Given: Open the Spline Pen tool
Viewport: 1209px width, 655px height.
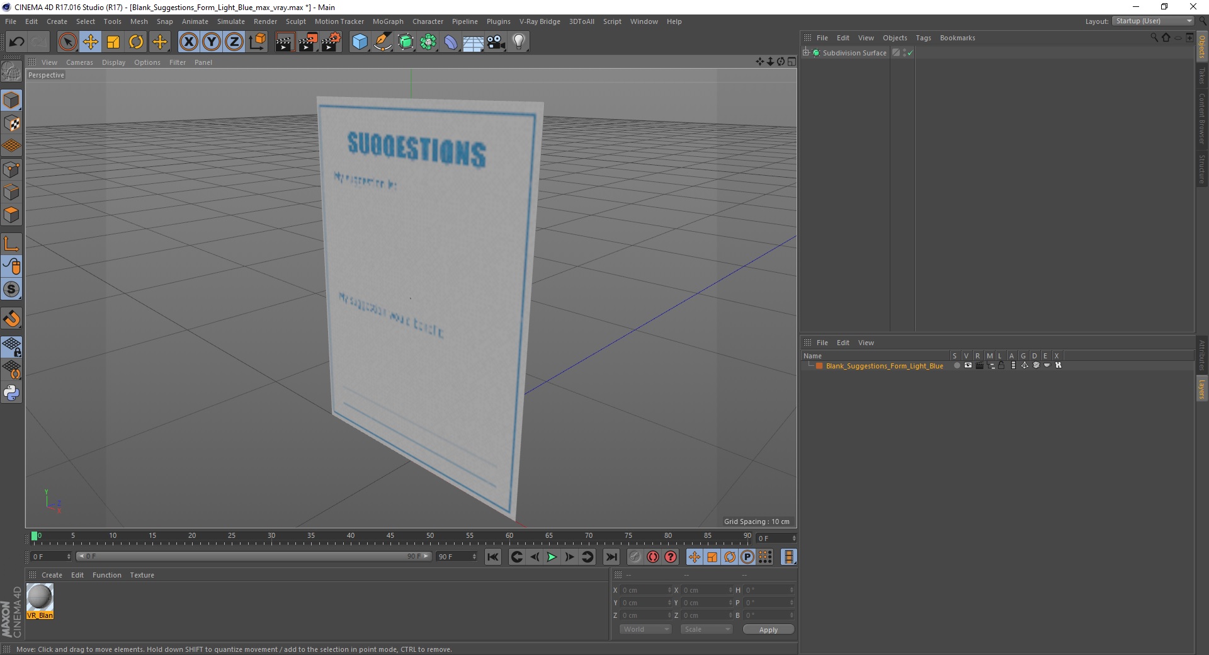Looking at the screenshot, I should pyautogui.click(x=383, y=42).
